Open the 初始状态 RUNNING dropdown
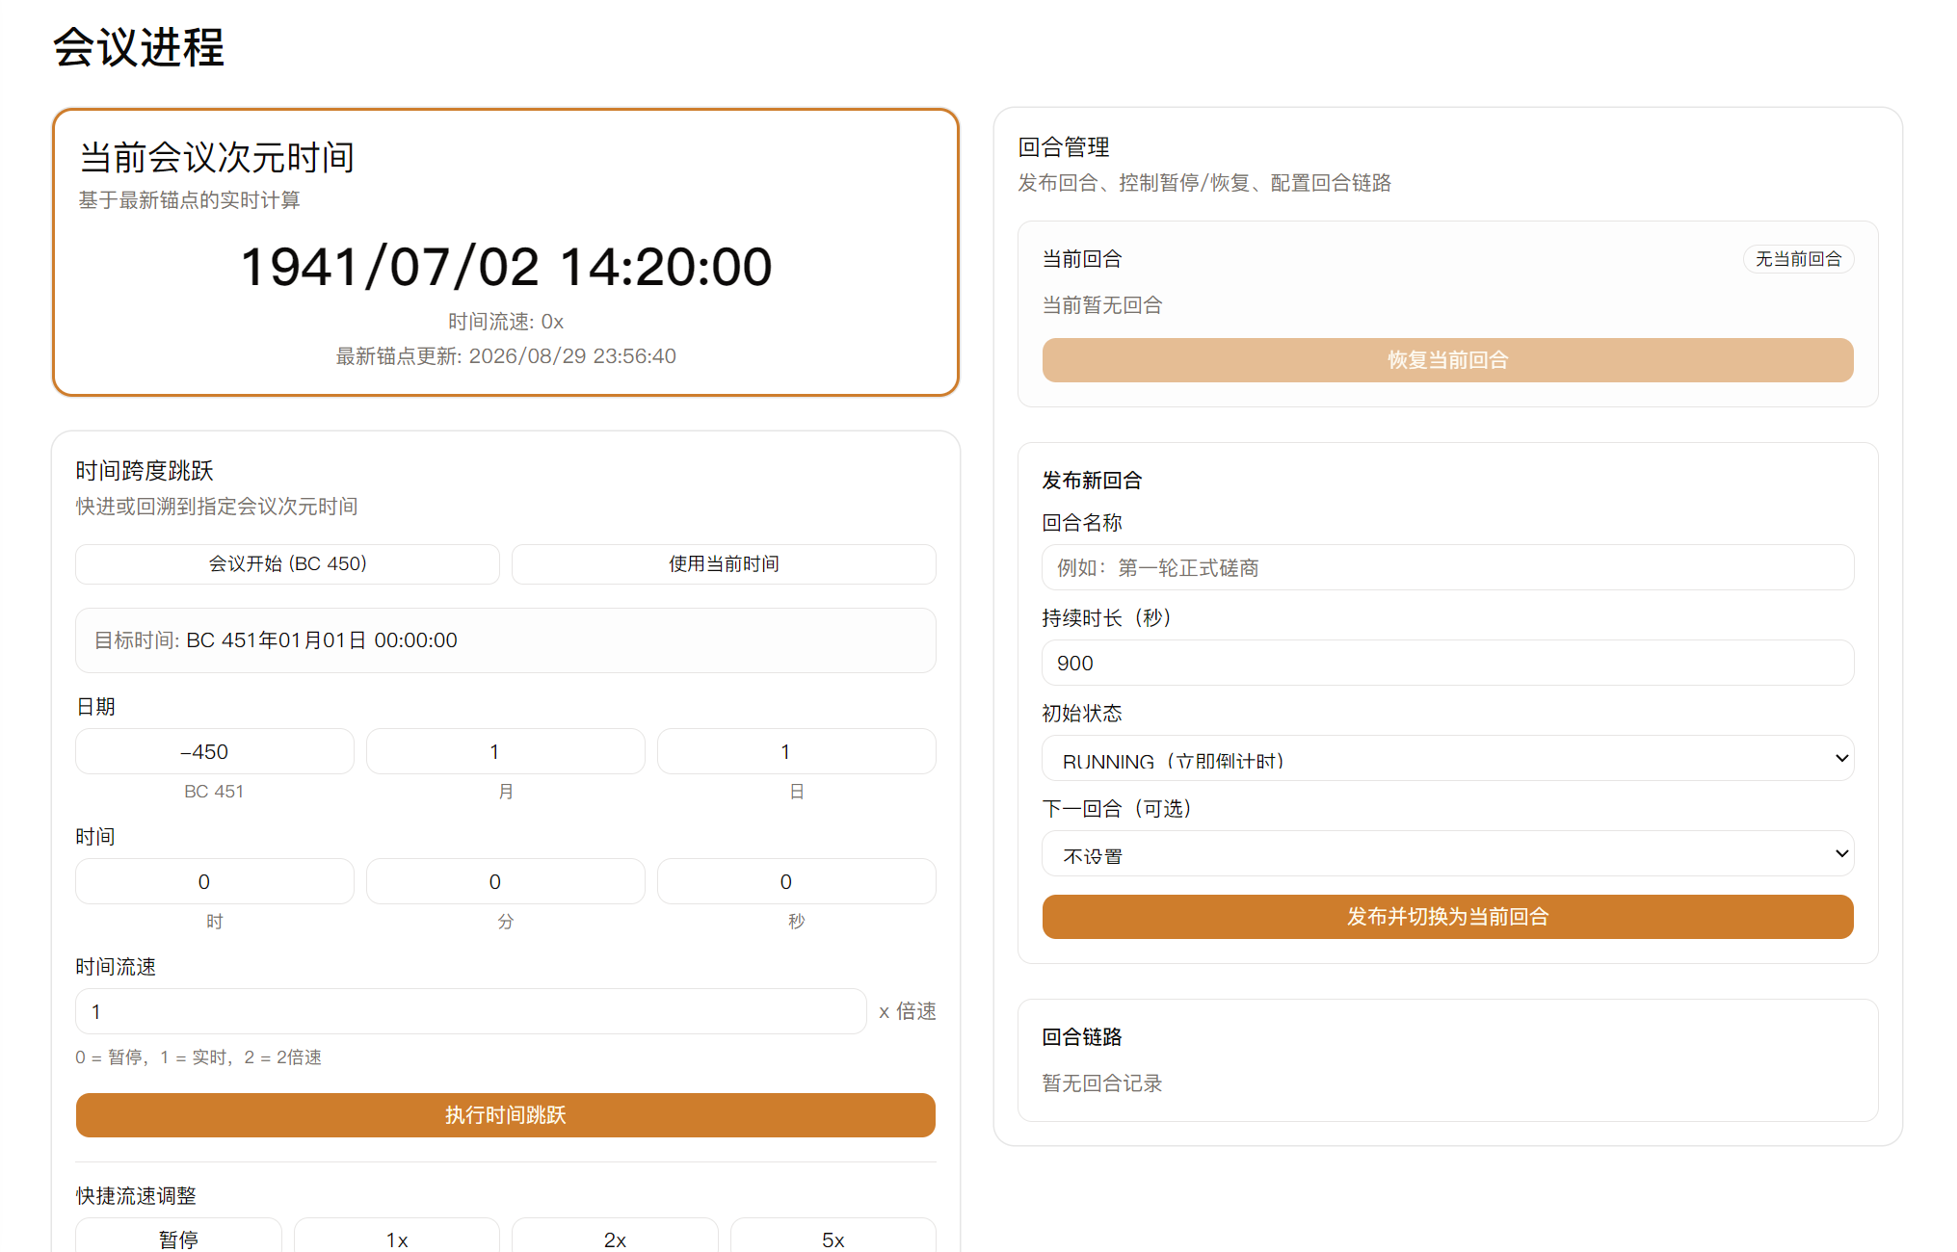 pos(1448,758)
